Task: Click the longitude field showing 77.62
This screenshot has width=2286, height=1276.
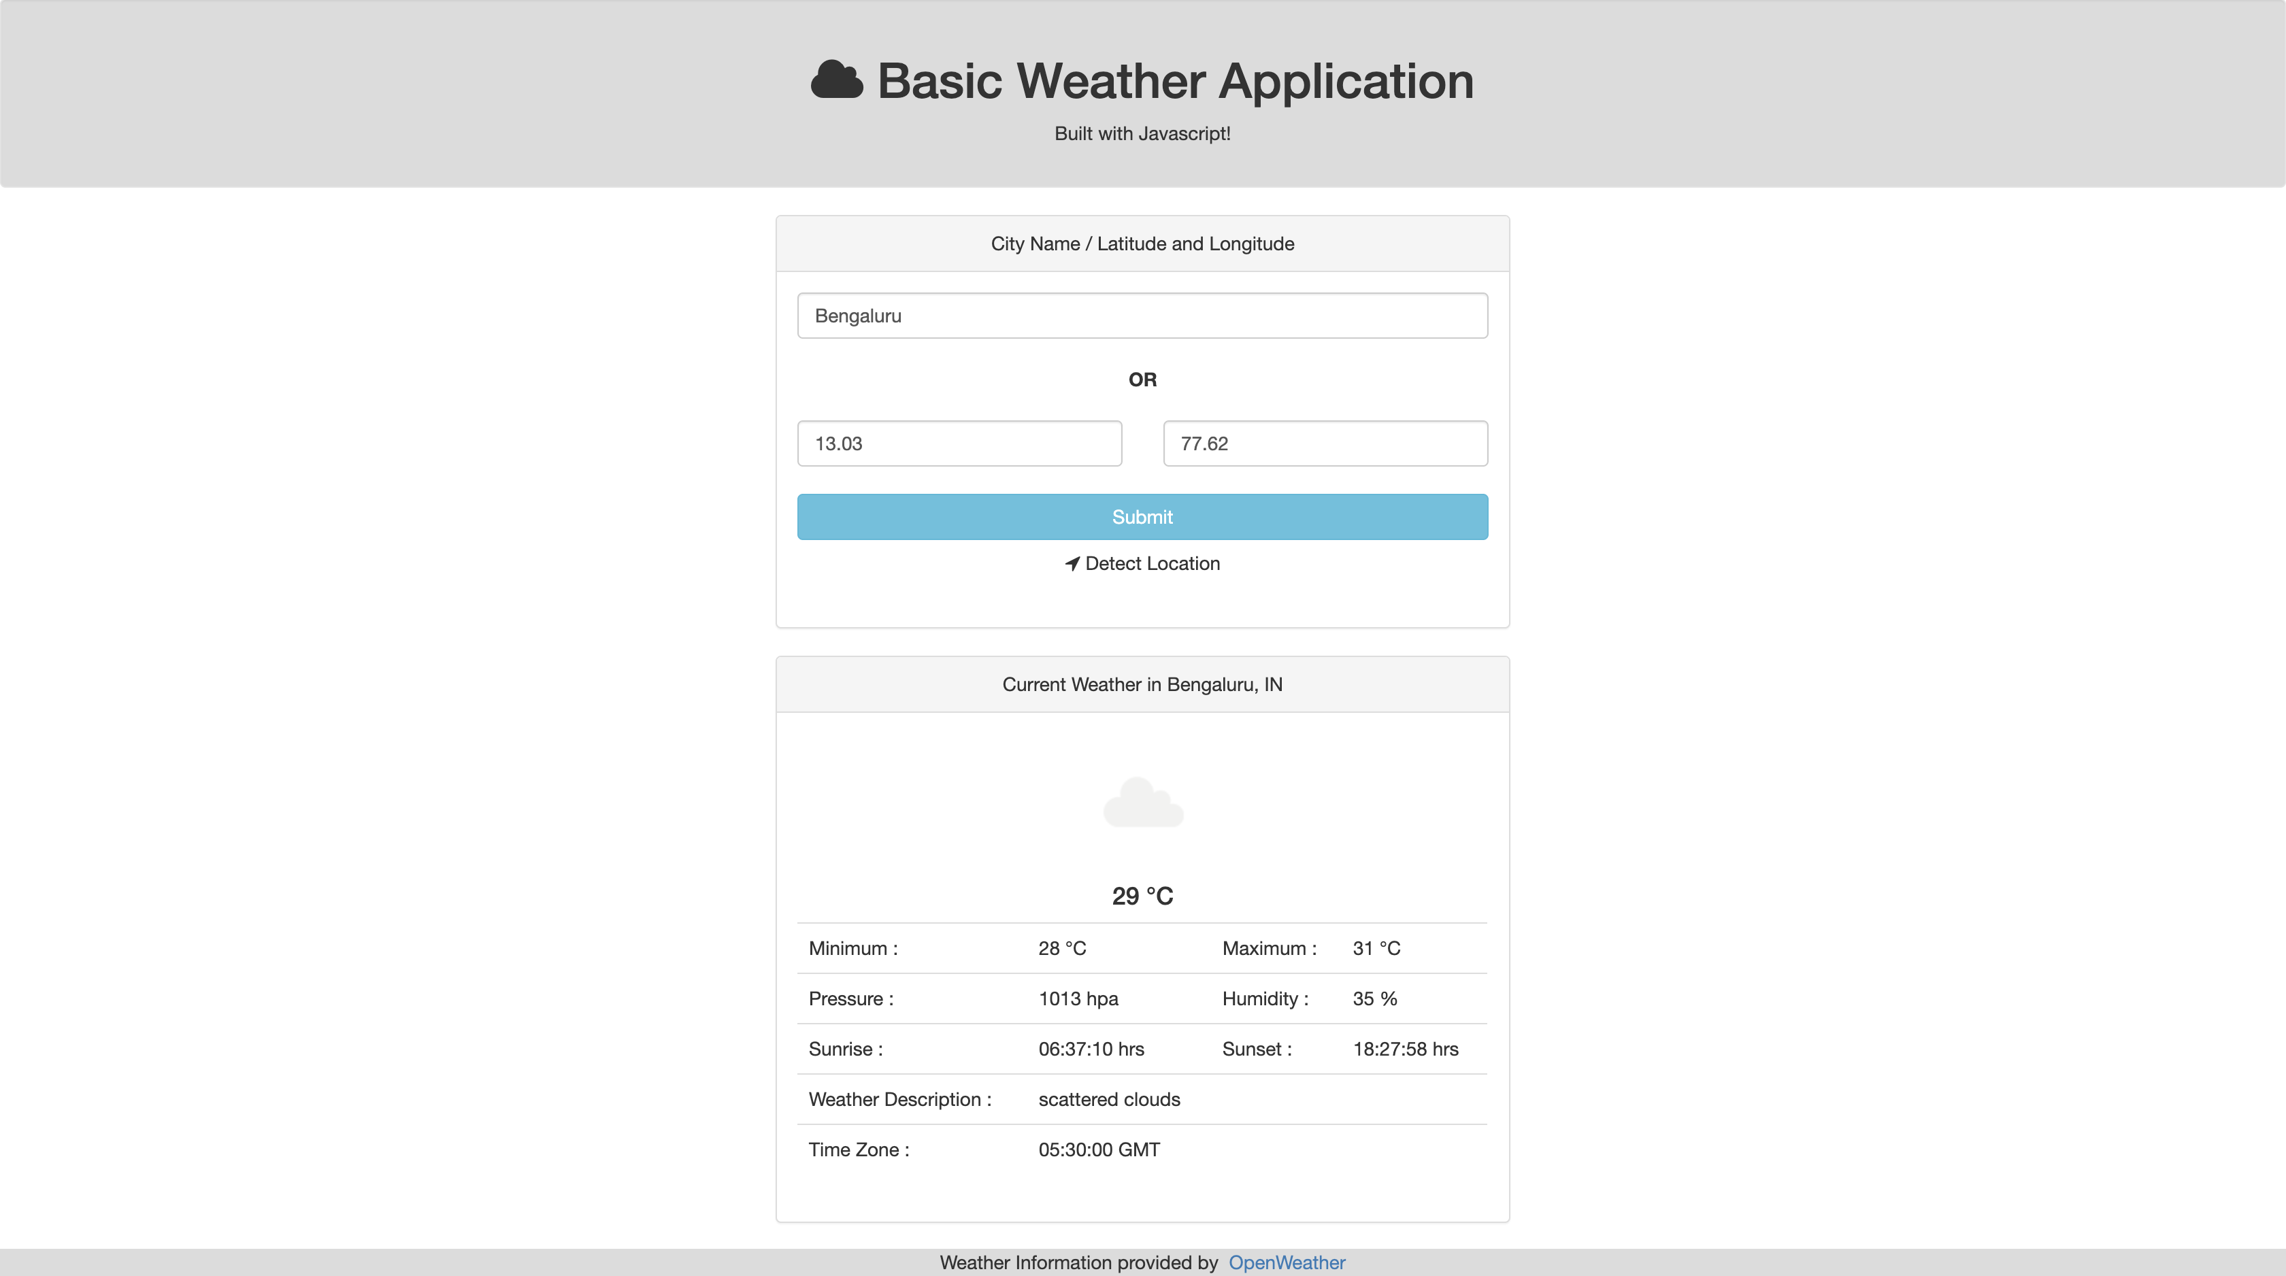Action: coord(1324,443)
